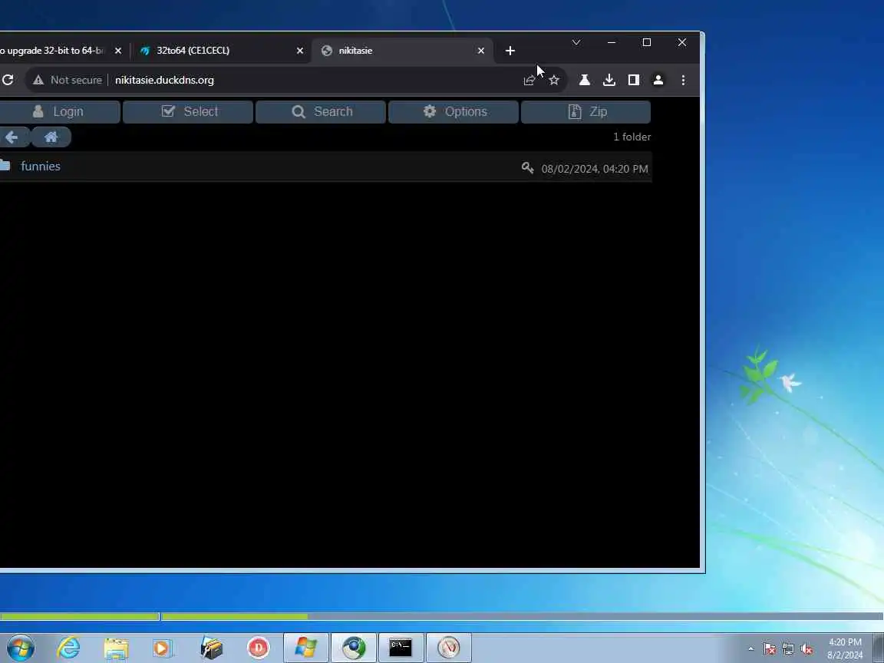The width and height of the screenshot is (884, 663).
Task: Click the 1 folder count text
Action: 632,137
